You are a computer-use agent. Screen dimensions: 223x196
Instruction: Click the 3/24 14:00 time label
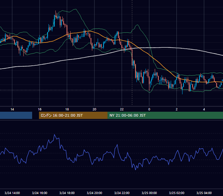[x=12, y=193]
